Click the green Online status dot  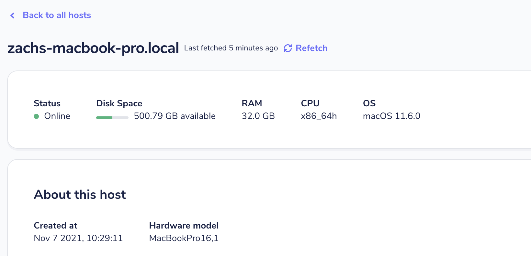[x=36, y=116]
